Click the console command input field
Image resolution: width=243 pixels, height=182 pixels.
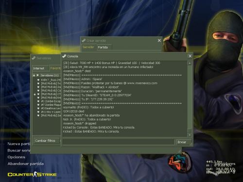point(119,142)
